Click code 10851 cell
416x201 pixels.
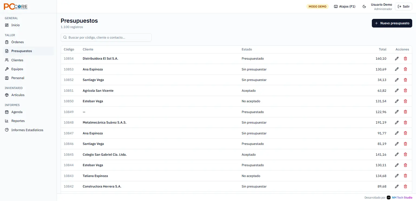pyautogui.click(x=69, y=91)
